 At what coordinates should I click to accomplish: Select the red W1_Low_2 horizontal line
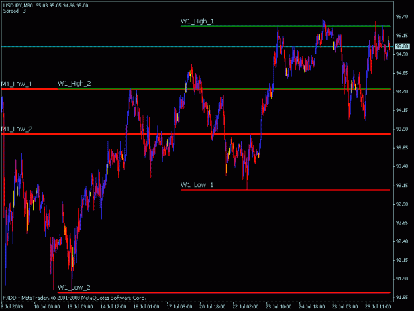(x=224, y=292)
